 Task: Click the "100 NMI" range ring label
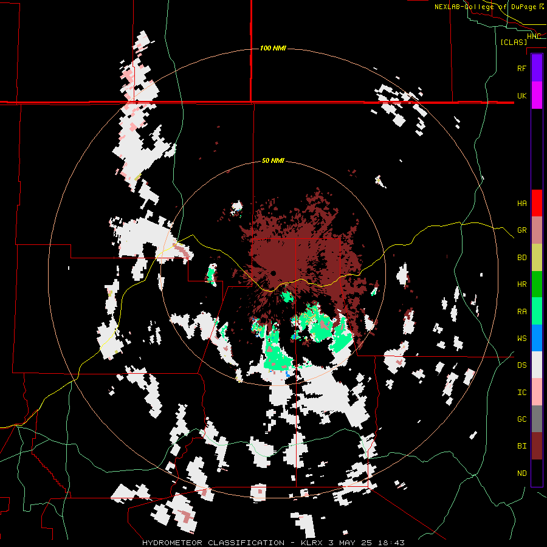[x=273, y=48]
